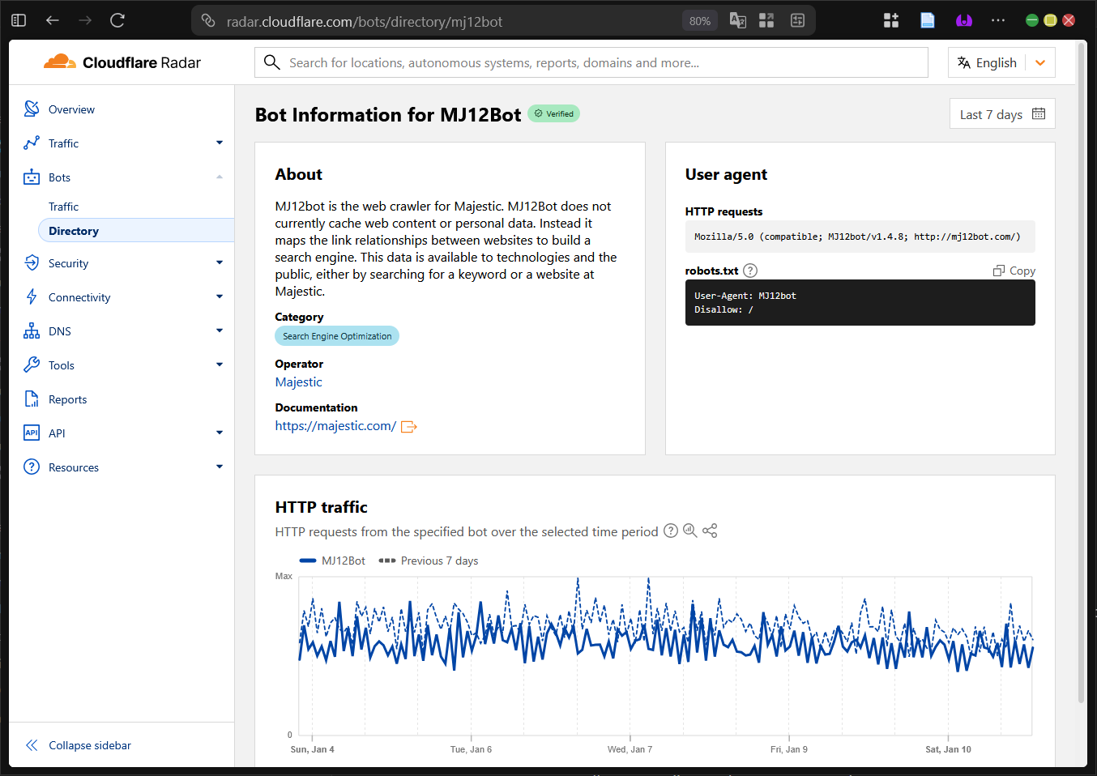Click the robots.txt help question mark icon
1097x776 pixels.
(750, 271)
